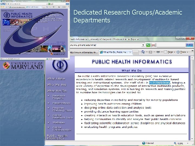
Task: Open Websites sidebar link
Action: [58, 122]
